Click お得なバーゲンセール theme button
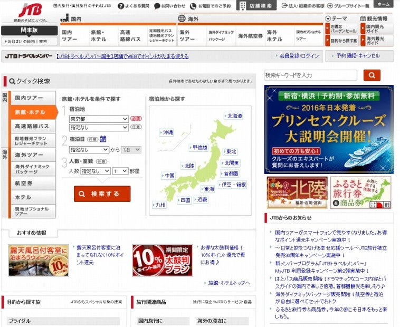This screenshot has height=327, width=400. pos(341,29)
